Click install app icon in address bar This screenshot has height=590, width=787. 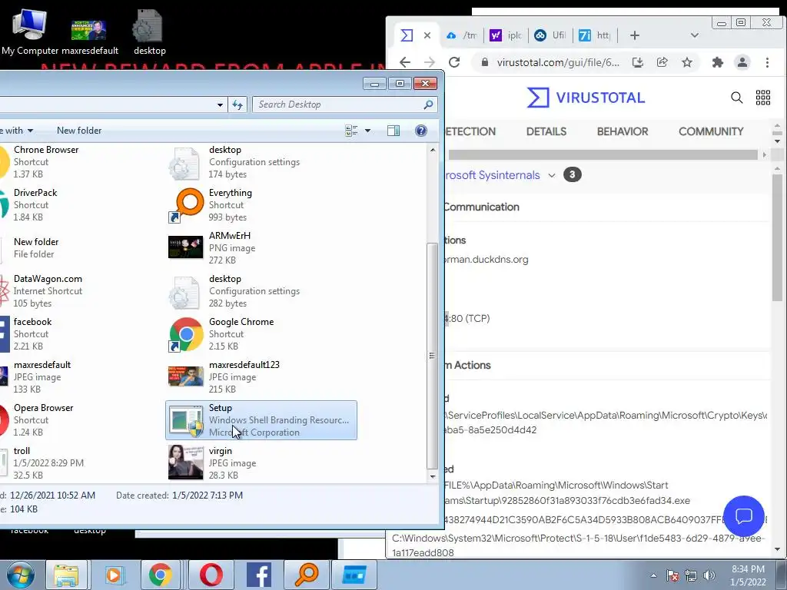pyautogui.click(x=637, y=62)
